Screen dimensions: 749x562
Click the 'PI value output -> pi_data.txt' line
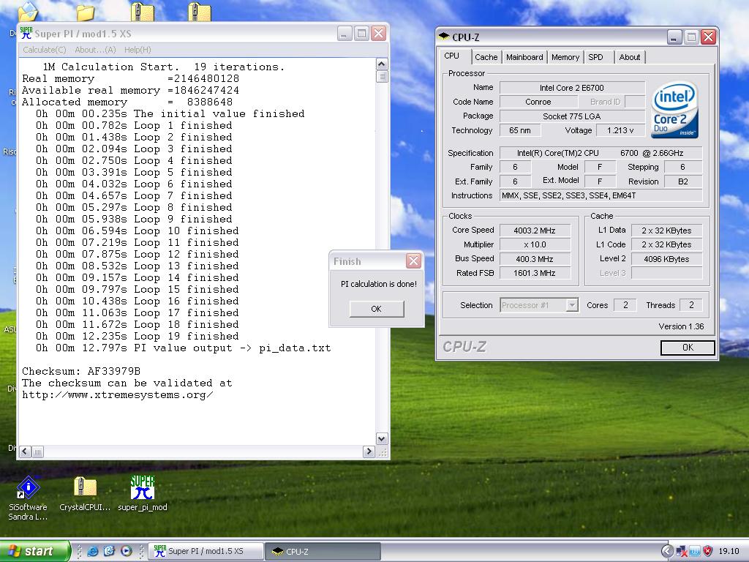(x=183, y=348)
